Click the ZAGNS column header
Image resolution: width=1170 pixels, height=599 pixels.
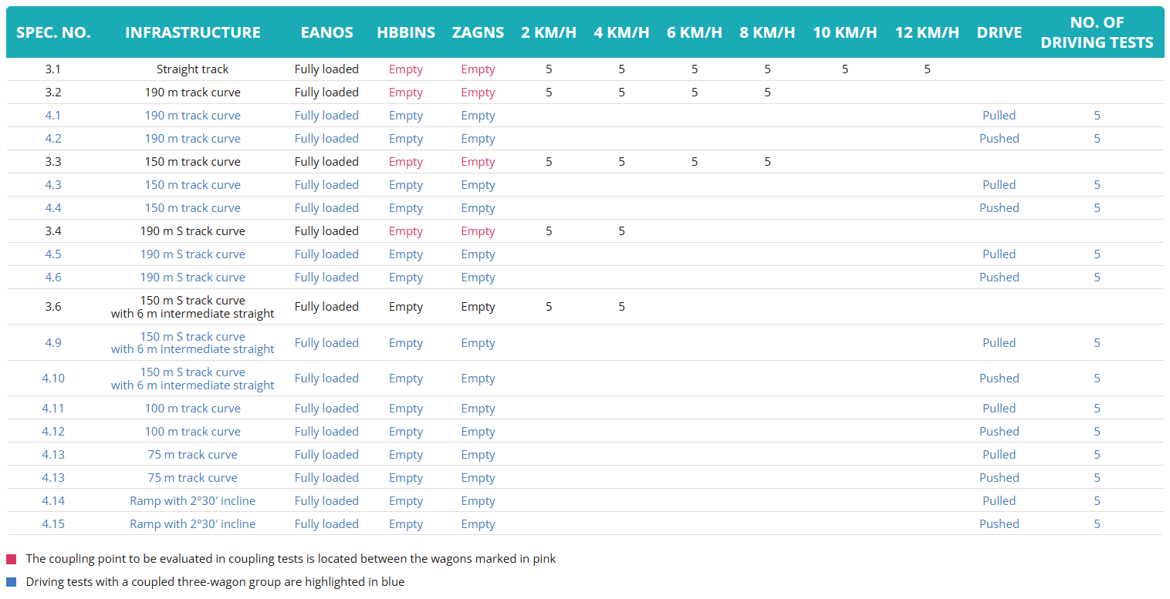[x=478, y=32]
